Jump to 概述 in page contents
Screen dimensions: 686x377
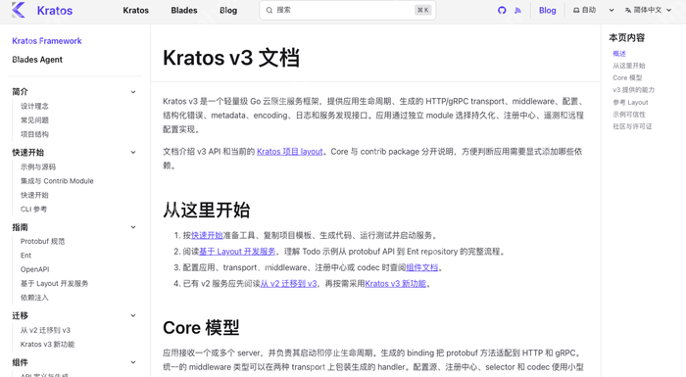click(x=619, y=53)
